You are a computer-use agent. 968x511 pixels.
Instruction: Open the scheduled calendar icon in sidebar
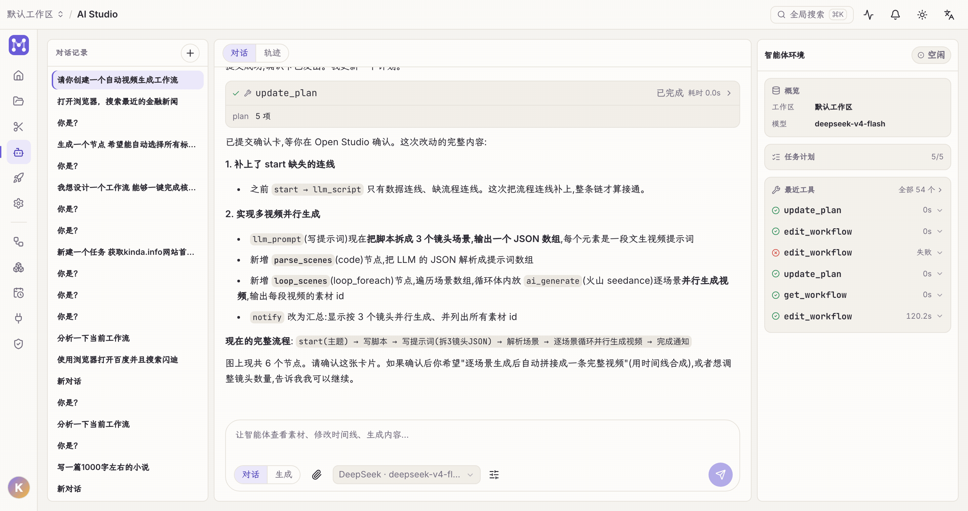18,293
